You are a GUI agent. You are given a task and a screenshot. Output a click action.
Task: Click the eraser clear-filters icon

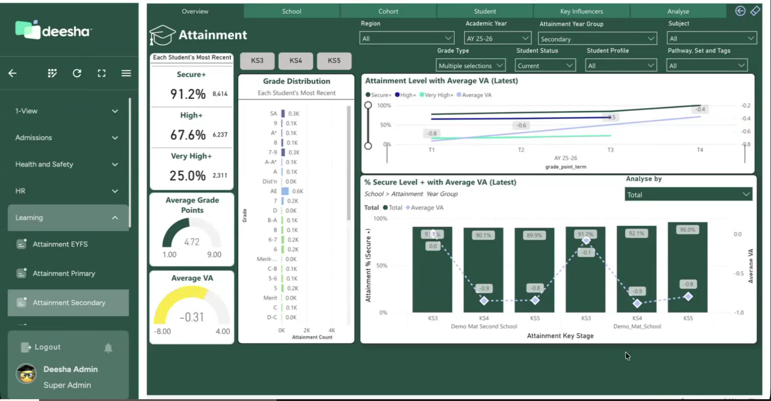[755, 11]
